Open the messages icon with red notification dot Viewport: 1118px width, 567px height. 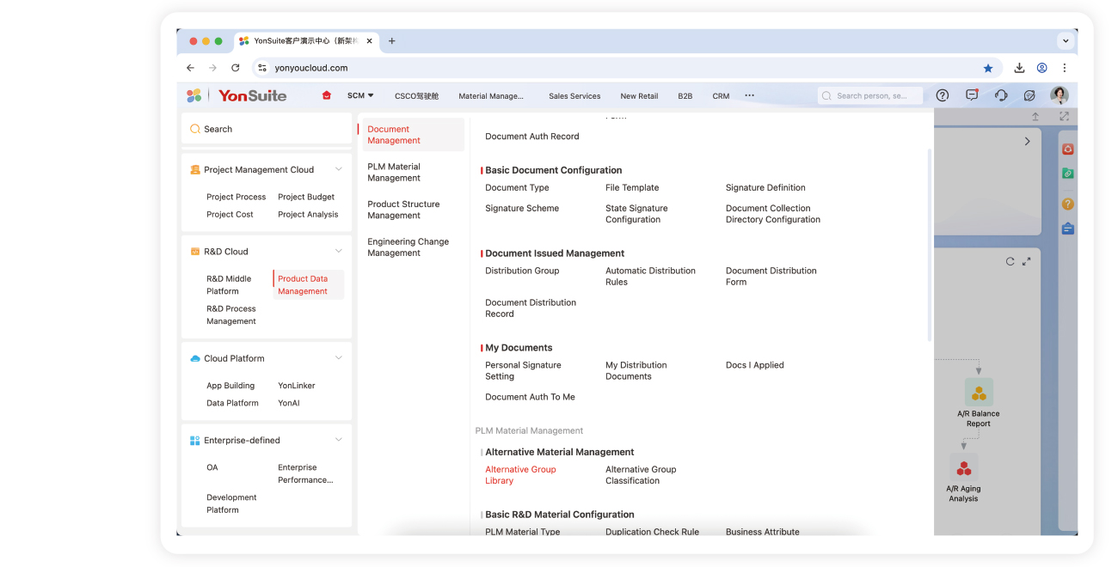click(x=972, y=95)
